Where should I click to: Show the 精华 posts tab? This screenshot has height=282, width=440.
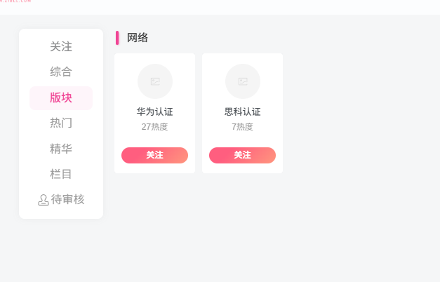click(61, 149)
